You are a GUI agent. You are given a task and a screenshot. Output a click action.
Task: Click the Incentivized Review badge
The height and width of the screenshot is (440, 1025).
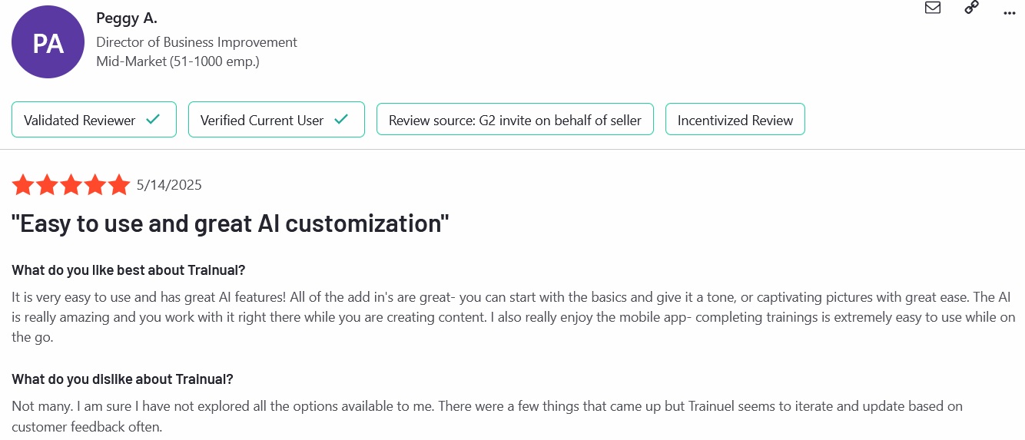pos(735,120)
